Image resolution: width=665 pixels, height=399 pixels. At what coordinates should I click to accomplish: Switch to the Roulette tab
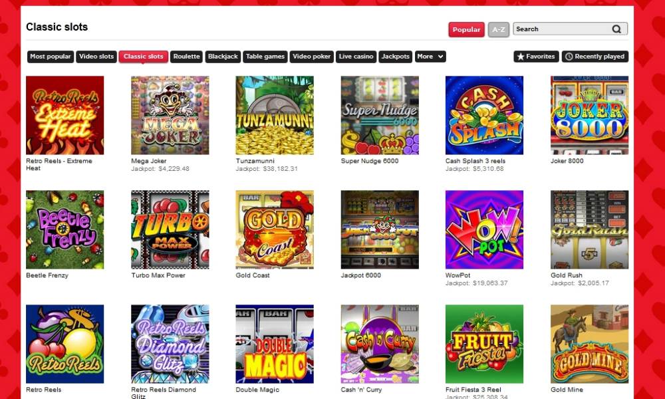[x=186, y=57]
